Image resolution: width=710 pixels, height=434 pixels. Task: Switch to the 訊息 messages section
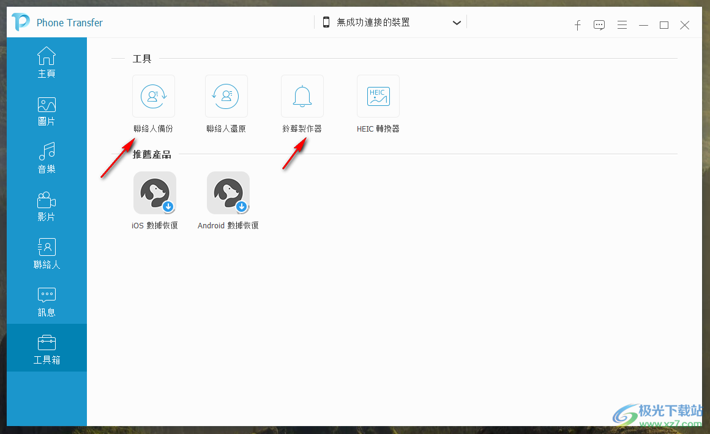coord(47,301)
